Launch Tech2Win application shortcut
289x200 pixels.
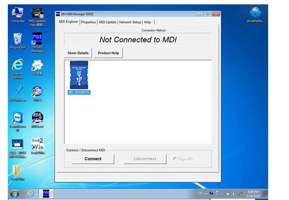click(37, 146)
